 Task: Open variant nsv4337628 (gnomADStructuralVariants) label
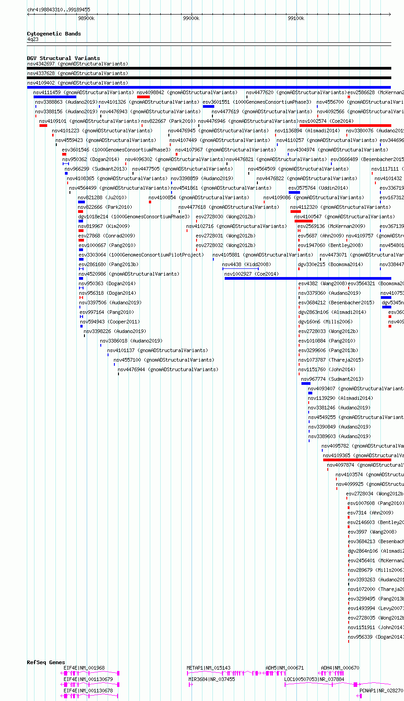[x=78, y=73]
